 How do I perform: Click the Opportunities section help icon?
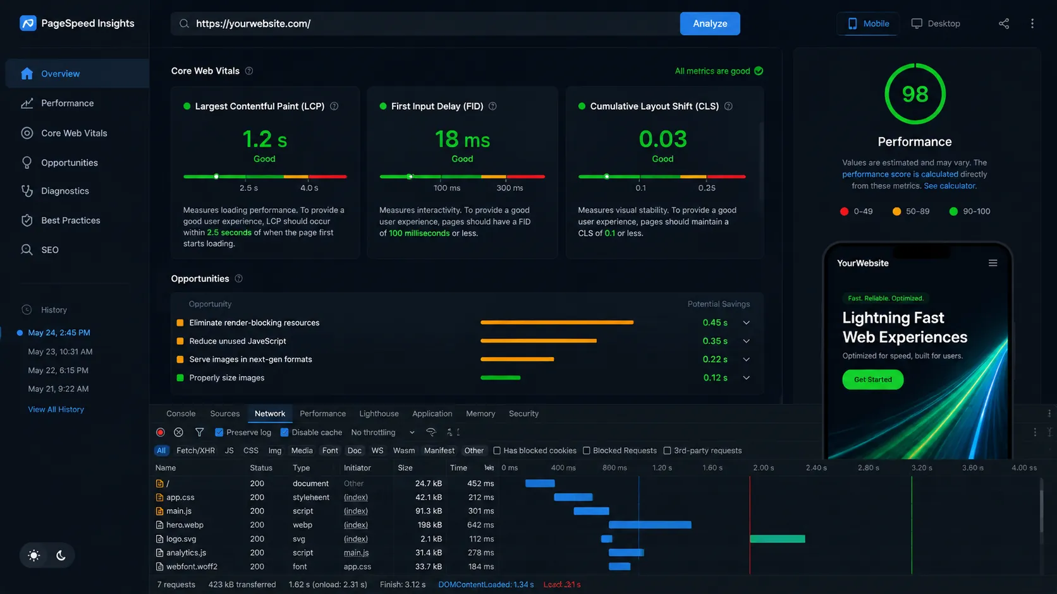(239, 278)
